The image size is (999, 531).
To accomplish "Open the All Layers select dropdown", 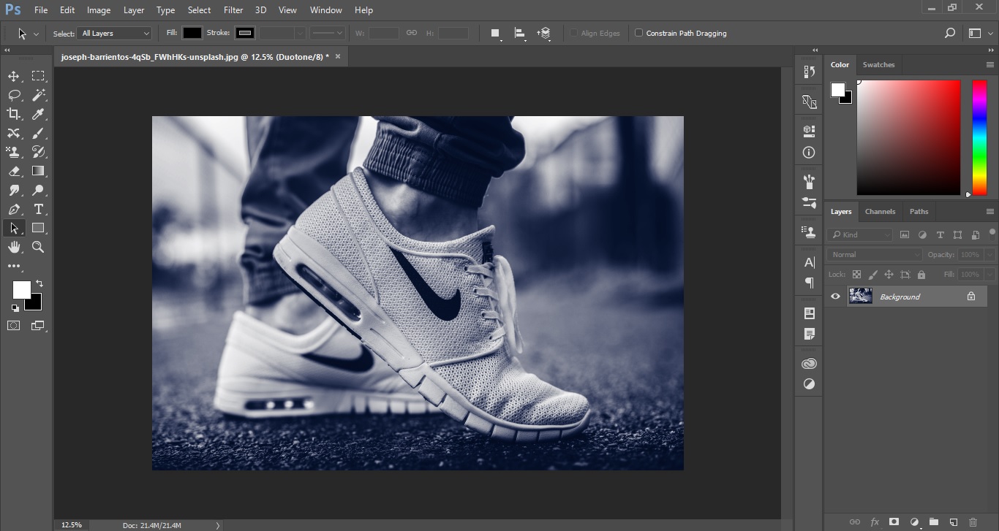I will click(x=116, y=34).
